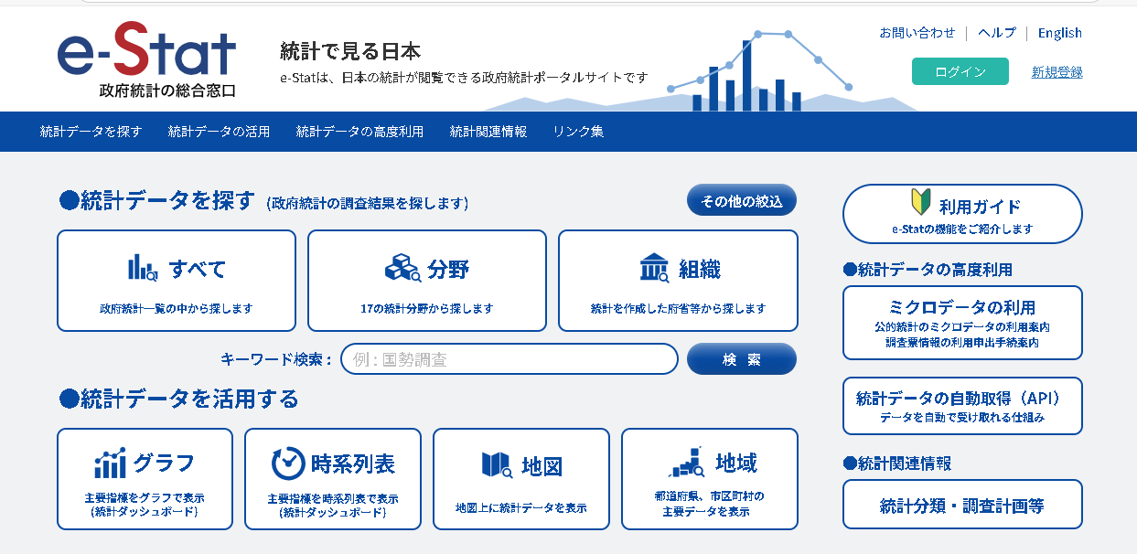Open the 統計データの活用 menu
The width and height of the screenshot is (1137, 554).
[x=220, y=132]
